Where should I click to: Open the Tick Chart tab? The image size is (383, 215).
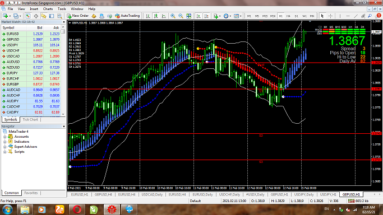(x=30, y=119)
